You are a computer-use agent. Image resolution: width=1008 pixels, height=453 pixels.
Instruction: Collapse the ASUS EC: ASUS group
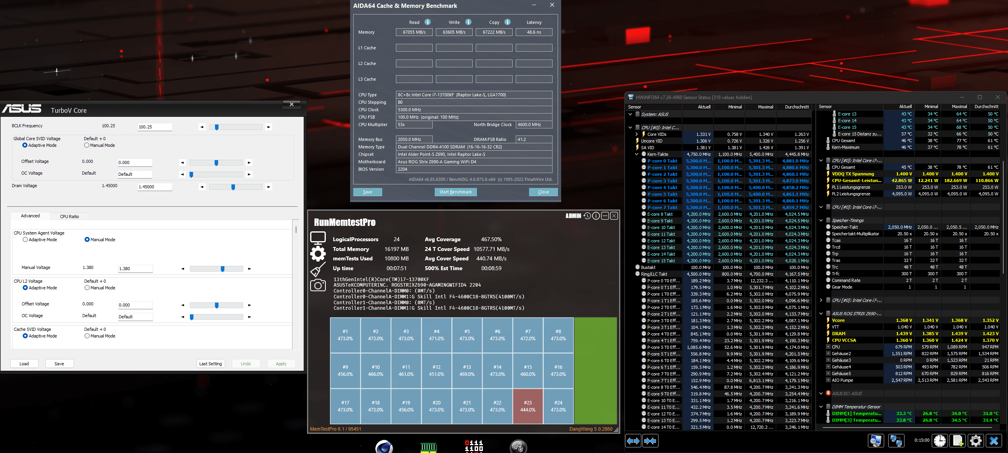pyautogui.click(x=821, y=393)
